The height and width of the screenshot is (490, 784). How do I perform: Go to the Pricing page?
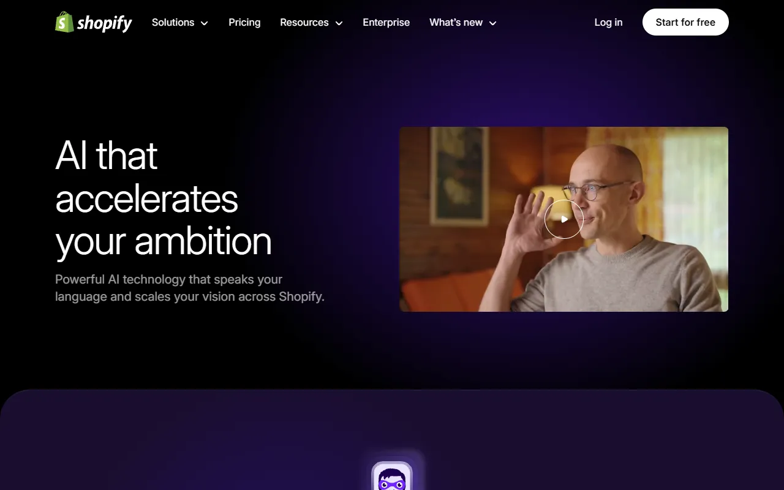tap(244, 22)
